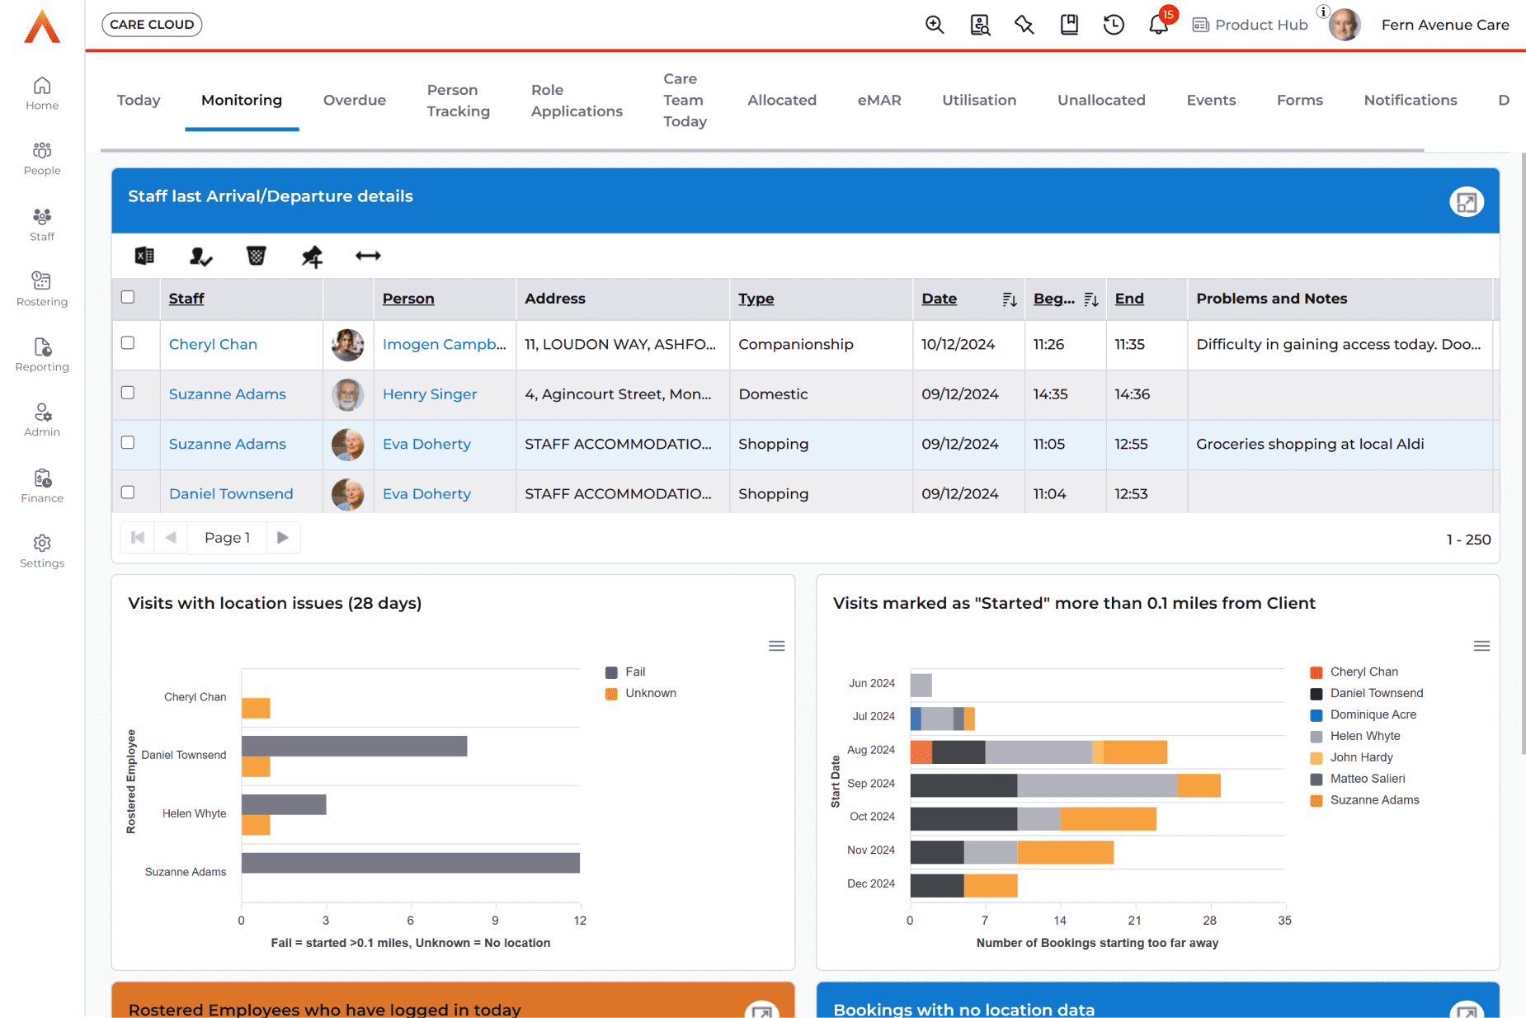Sort by the Date column sort icon
1526x1018 pixels.
click(1009, 299)
